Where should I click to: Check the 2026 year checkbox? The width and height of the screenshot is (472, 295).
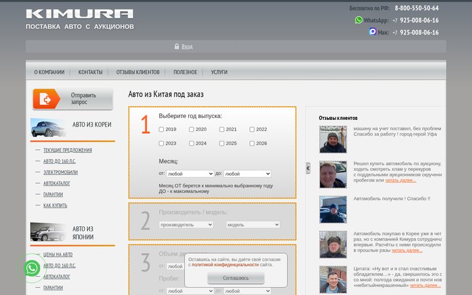(x=252, y=144)
